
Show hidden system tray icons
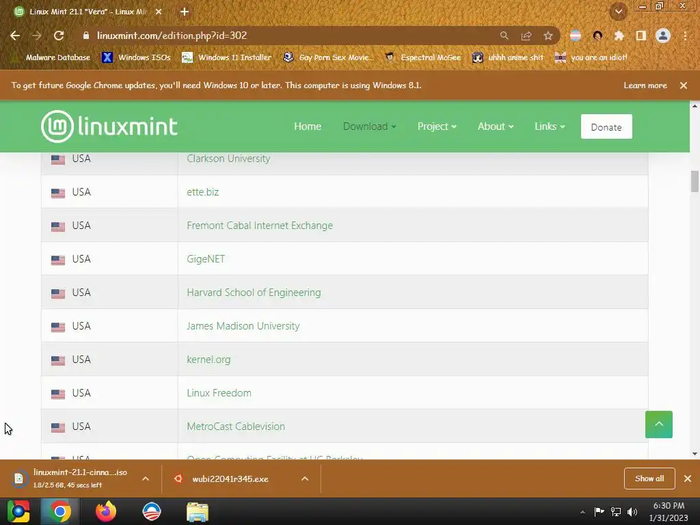pos(582,511)
